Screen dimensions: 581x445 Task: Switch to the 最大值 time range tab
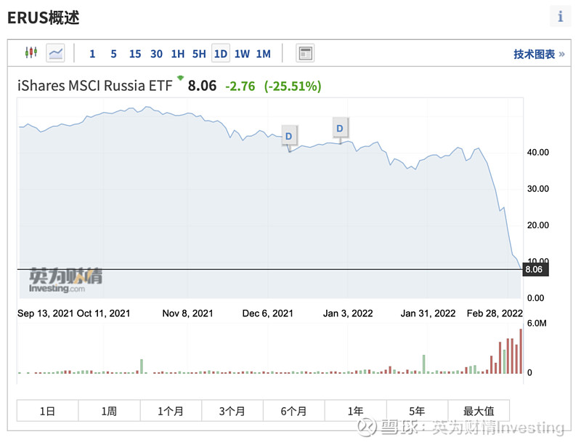point(479,410)
